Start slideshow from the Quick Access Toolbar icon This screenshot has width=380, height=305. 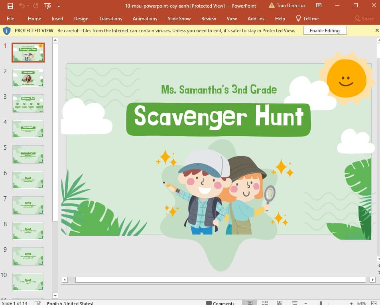tap(47, 6)
